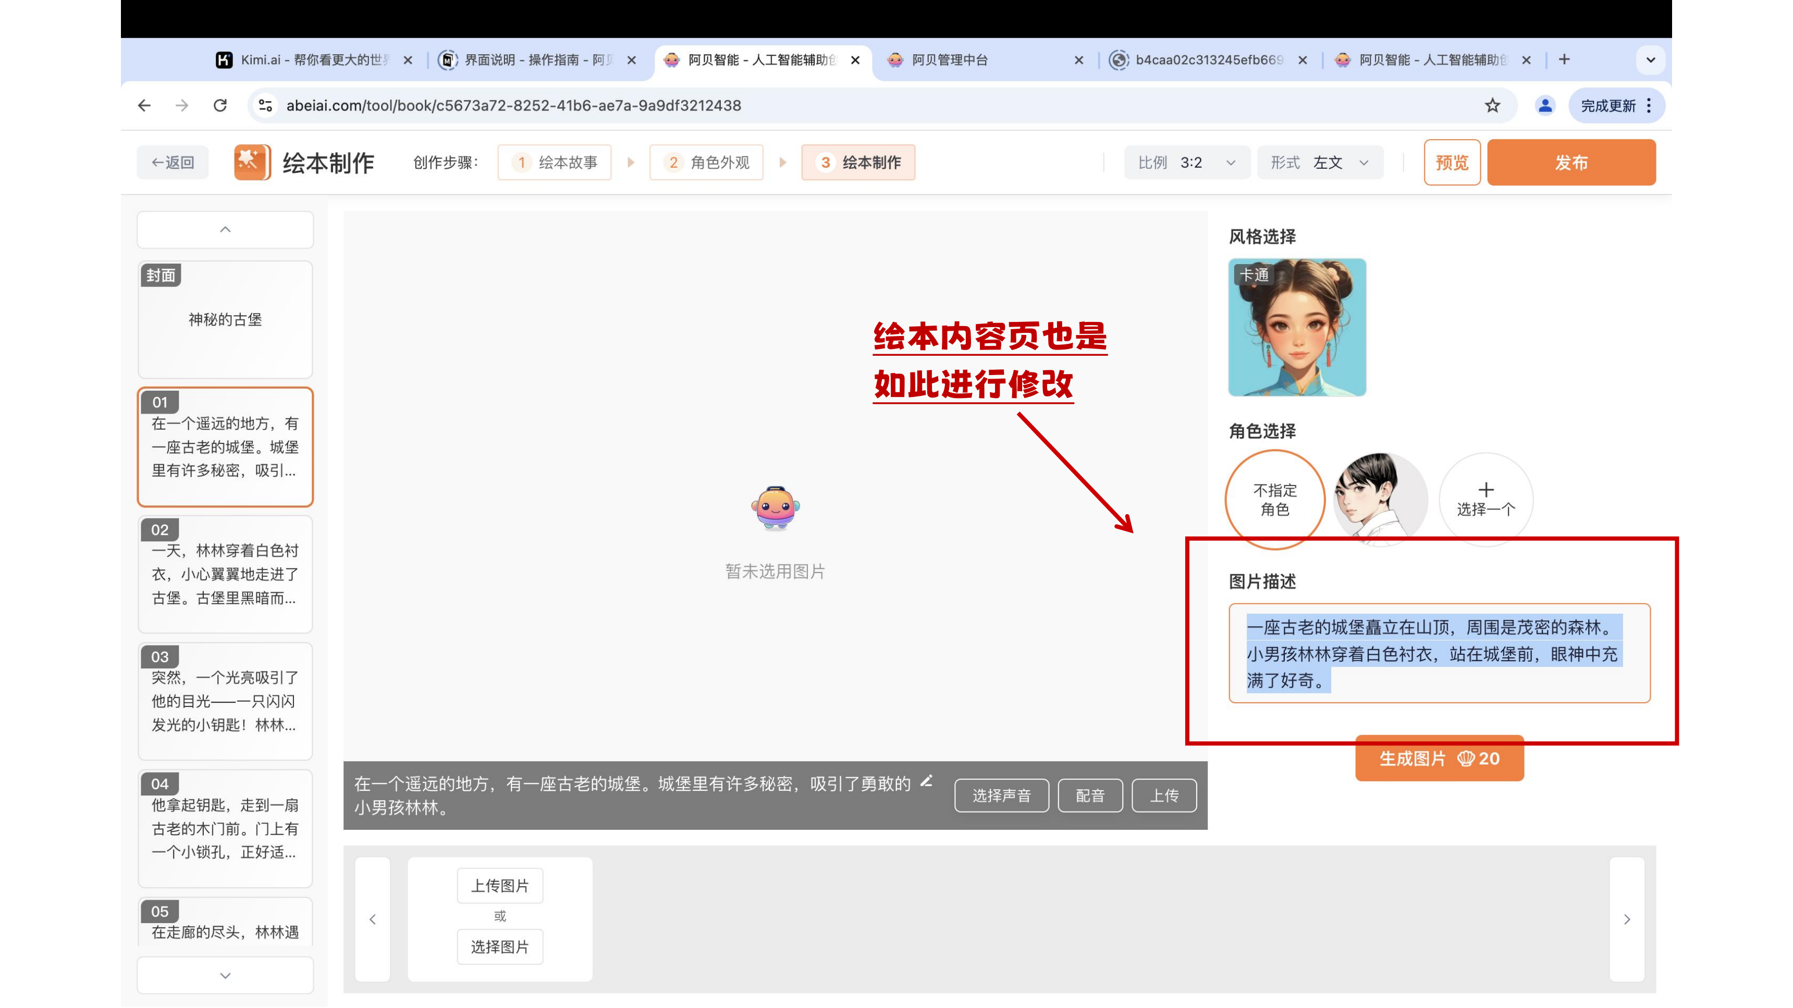Open the 比例 3:2 dropdown
1793x1008 pixels.
point(1187,162)
